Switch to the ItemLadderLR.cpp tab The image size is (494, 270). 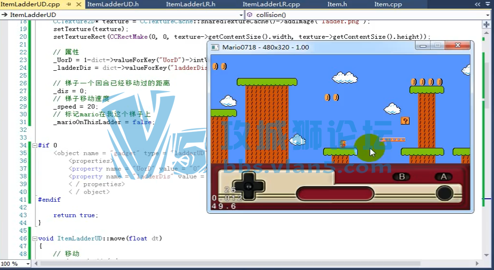click(271, 4)
